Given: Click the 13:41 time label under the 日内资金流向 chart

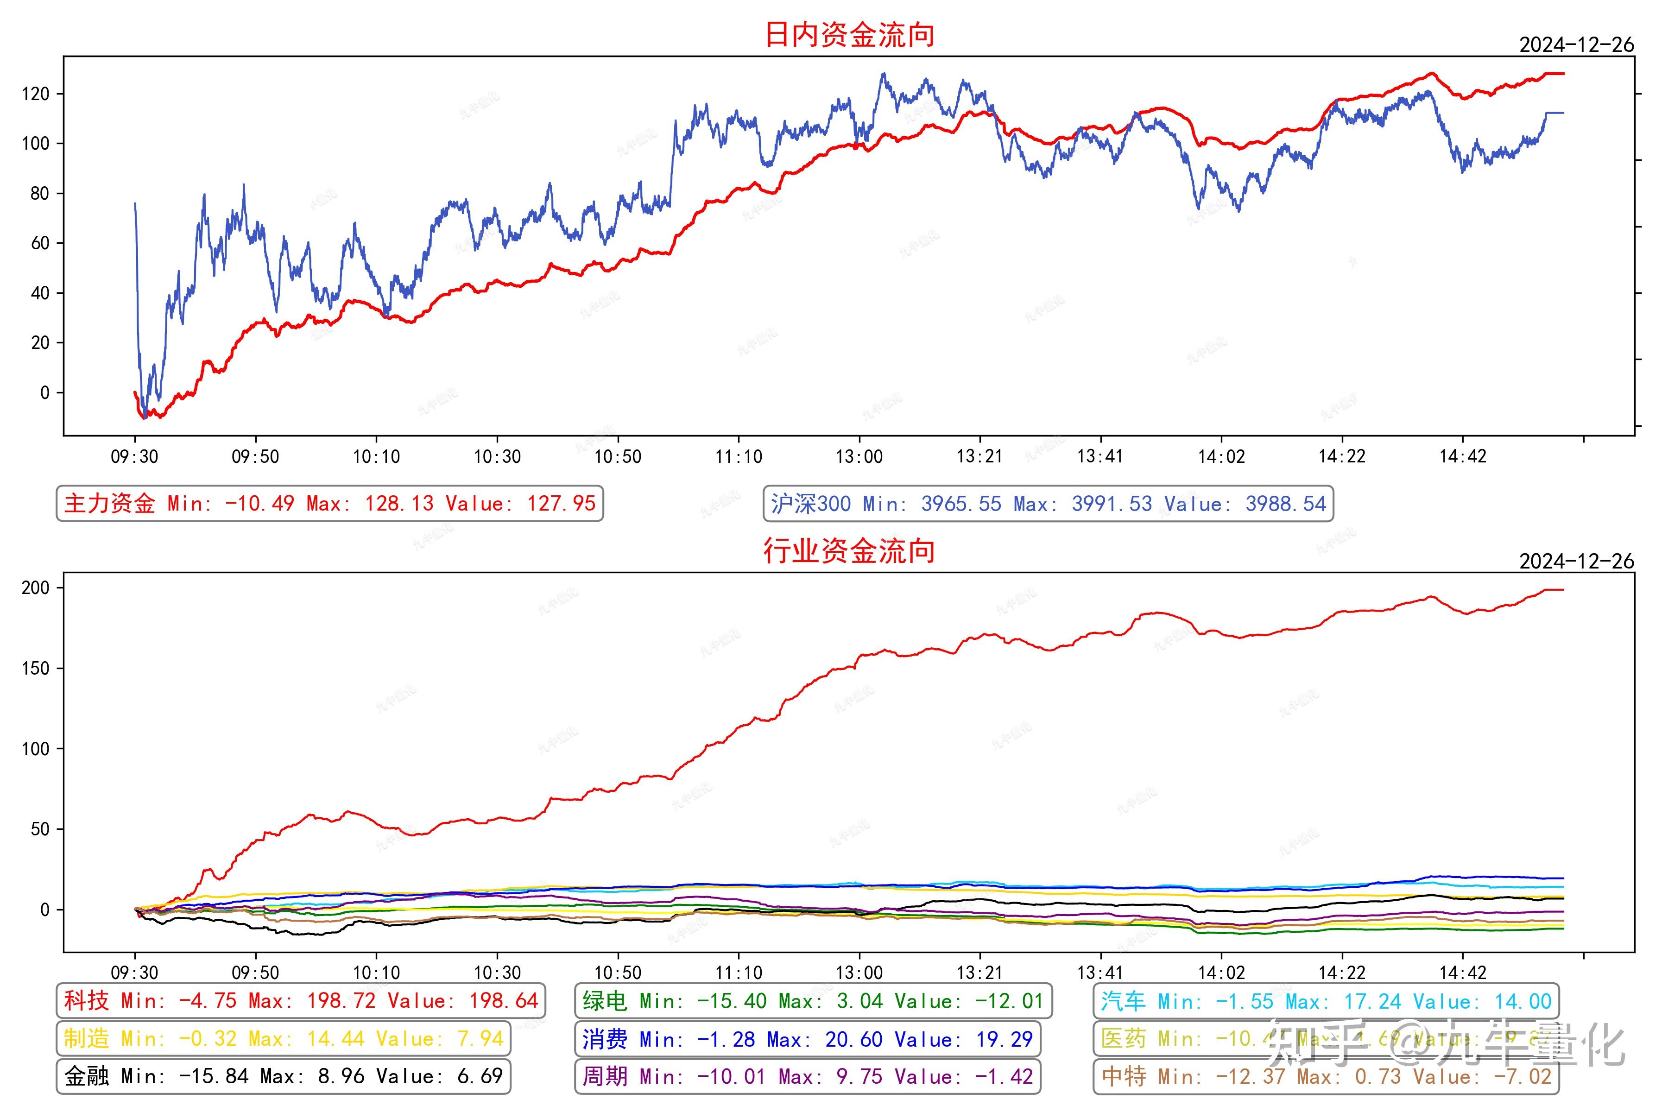Looking at the screenshot, I should tap(1101, 457).
